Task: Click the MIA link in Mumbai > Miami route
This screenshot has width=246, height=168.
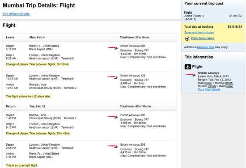Action: (x=229, y=86)
